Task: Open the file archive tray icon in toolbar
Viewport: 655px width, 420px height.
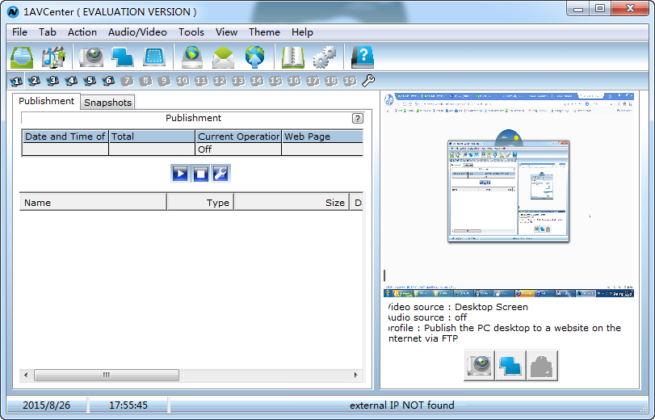Action: point(22,57)
